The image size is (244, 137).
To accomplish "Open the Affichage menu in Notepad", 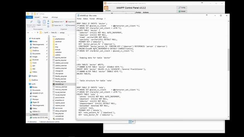I will tap(100, 19).
